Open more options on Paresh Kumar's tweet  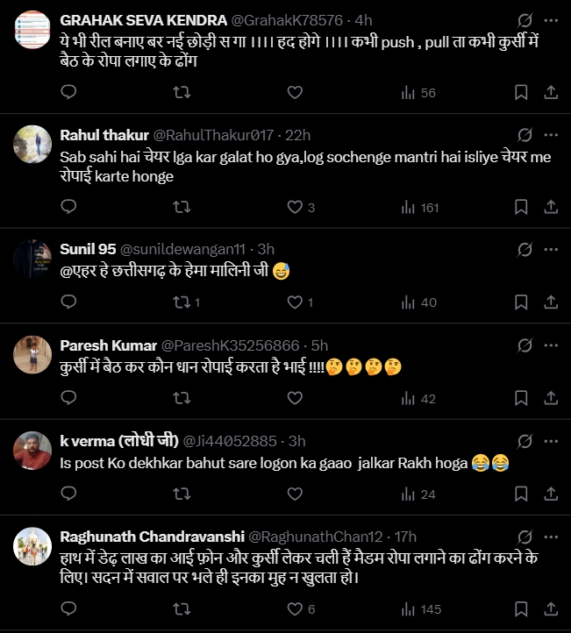click(551, 345)
